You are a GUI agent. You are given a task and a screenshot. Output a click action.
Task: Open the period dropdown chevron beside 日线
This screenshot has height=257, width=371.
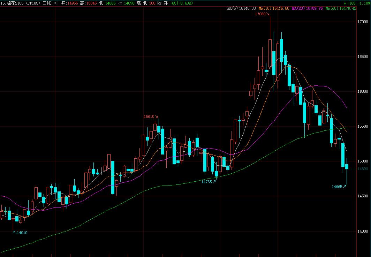pos(55,3)
